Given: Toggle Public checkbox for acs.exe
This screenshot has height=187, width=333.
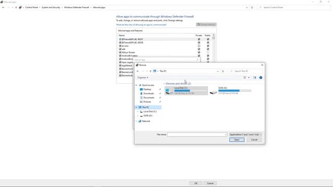Looking at the screenshot, I should tap(208, 46).
